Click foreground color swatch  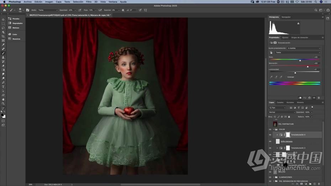pos(2,115)
